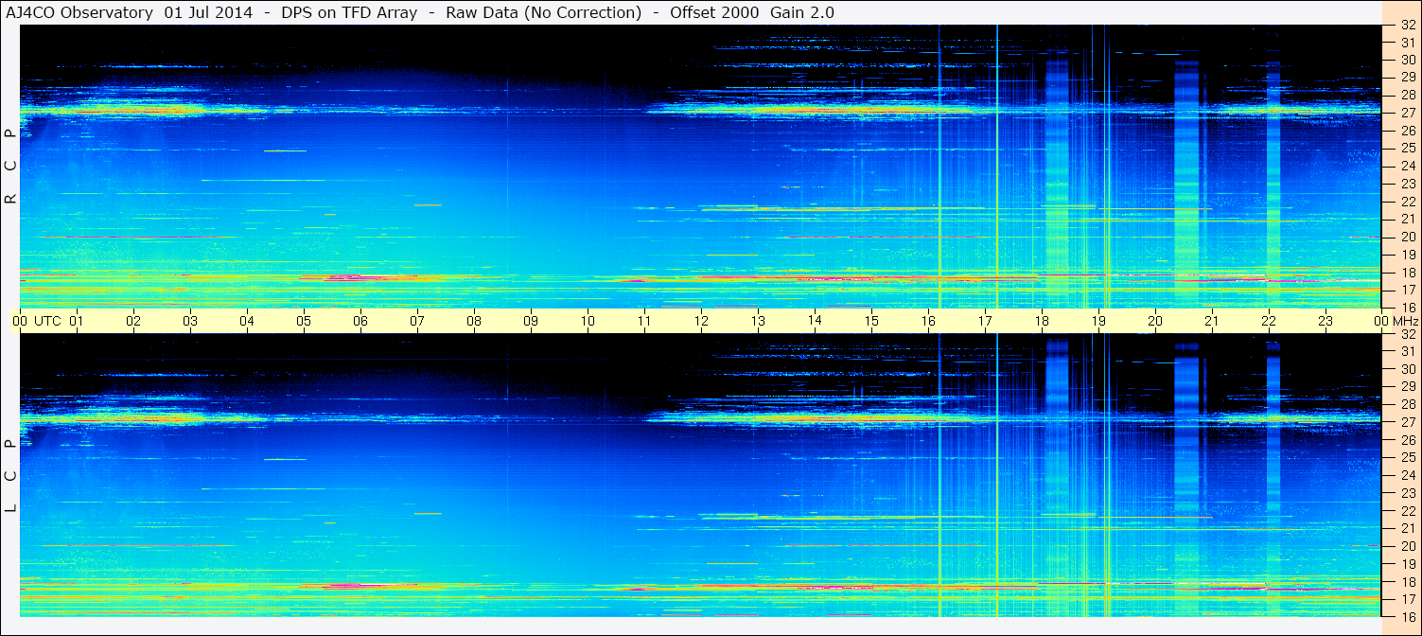This screenshot has height=636, width=1422.
Task: Click the 17 MHz label of LCP panel
Action: [x=1408, y=599]
